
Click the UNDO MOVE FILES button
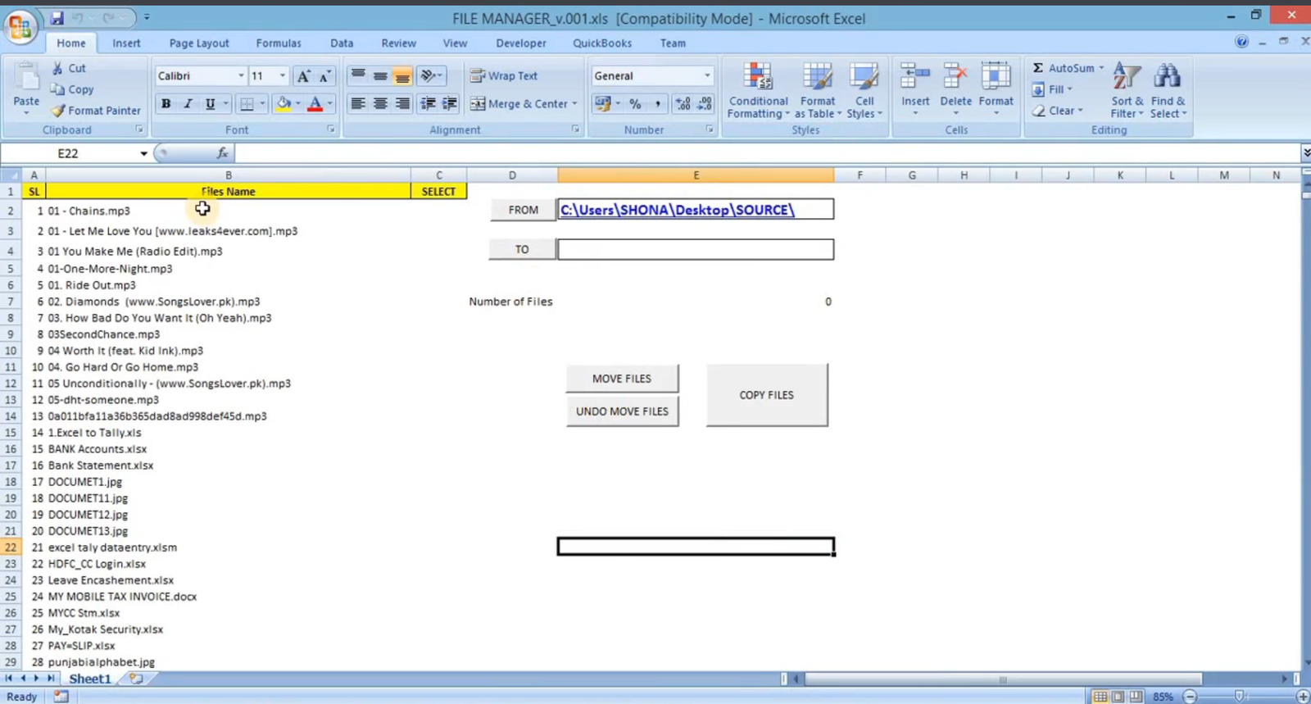pos(622,411)
